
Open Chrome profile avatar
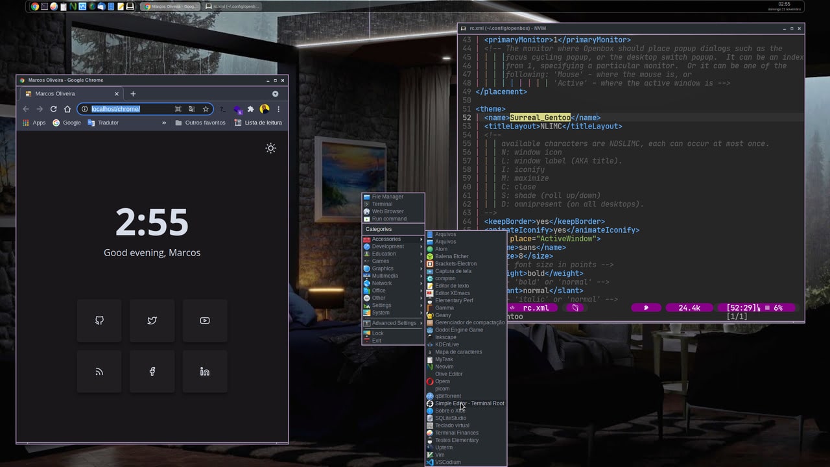[265, 109]
